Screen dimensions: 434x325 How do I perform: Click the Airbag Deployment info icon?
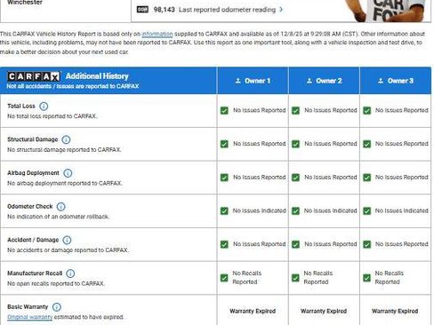68,173
